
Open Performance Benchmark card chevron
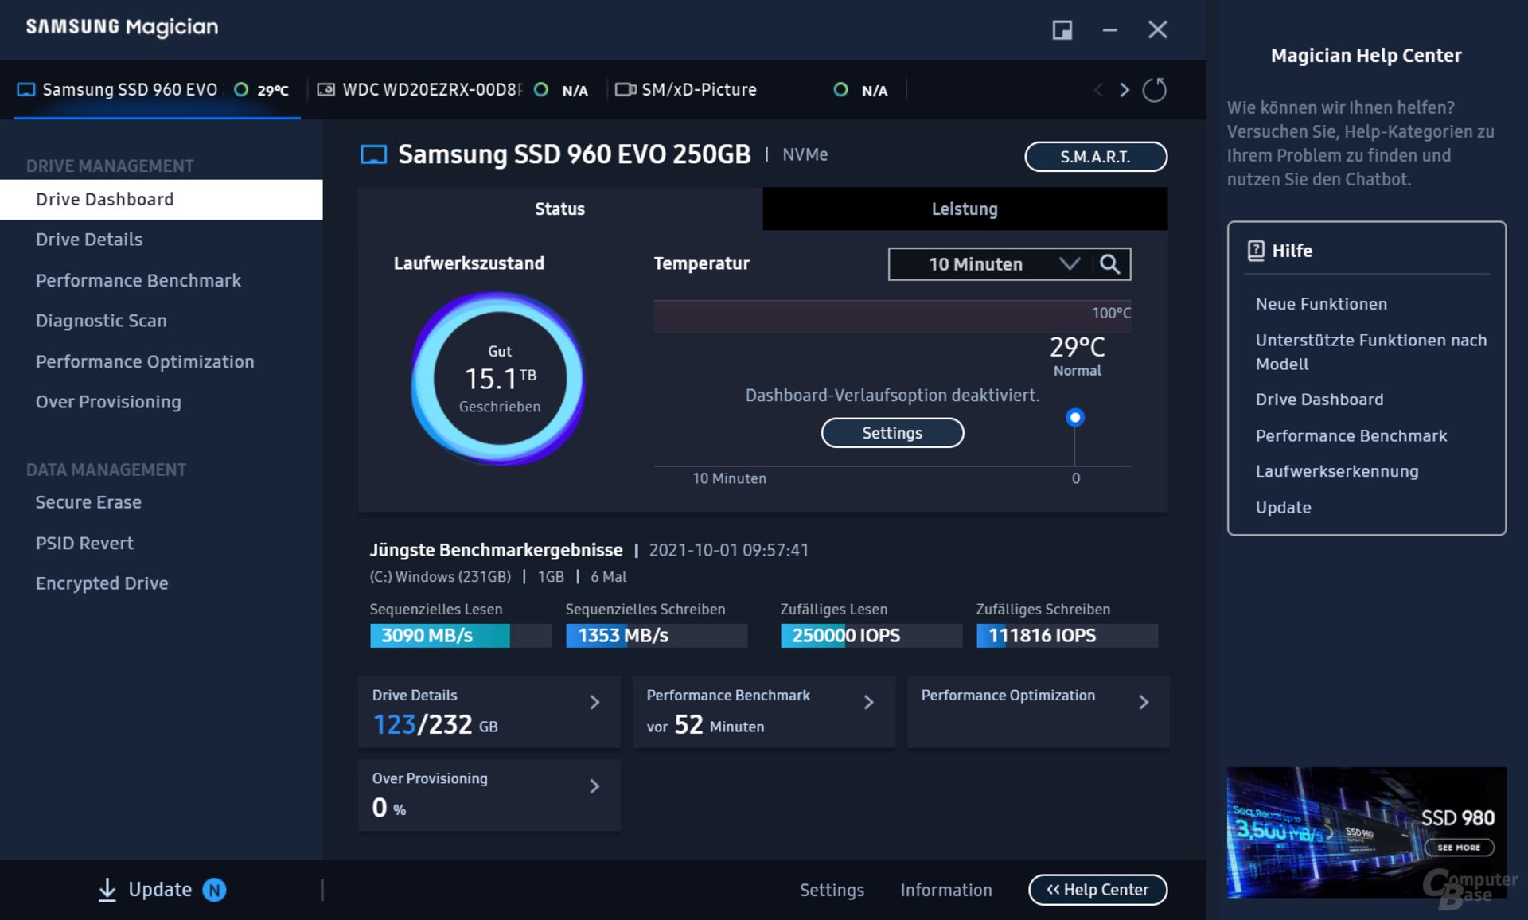pos(869,702)
